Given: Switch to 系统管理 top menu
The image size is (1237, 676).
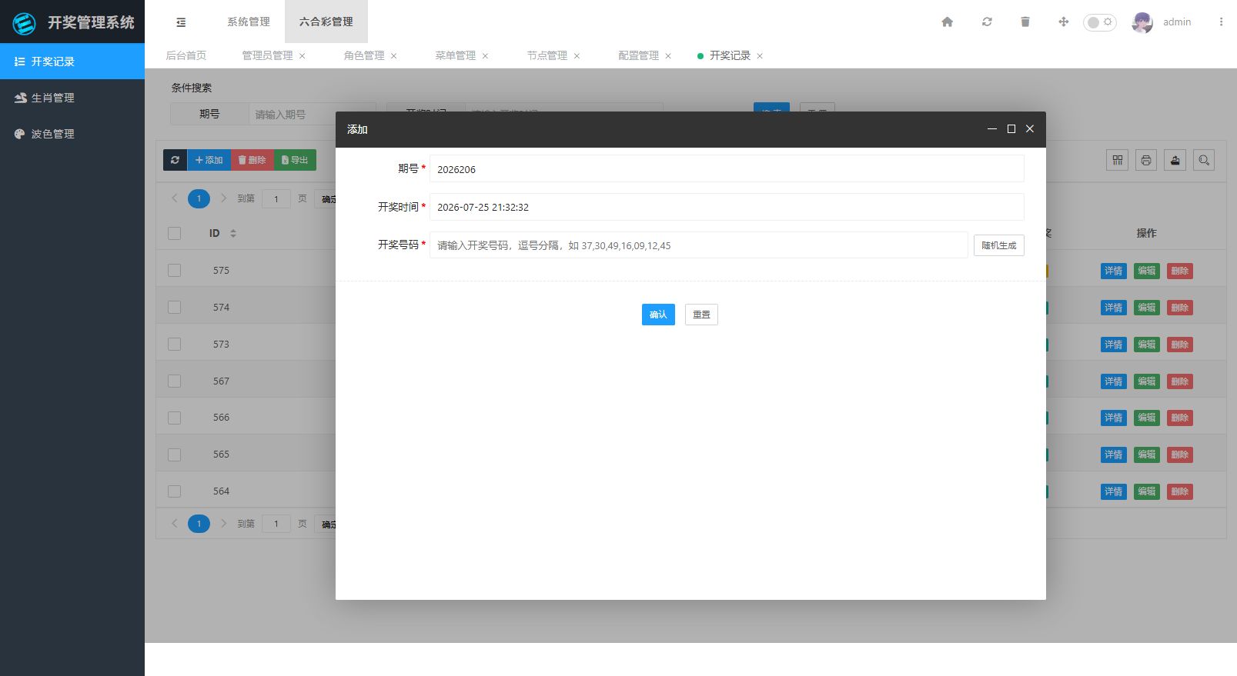Looking at the screenshot, I should [x=249, y=22].
